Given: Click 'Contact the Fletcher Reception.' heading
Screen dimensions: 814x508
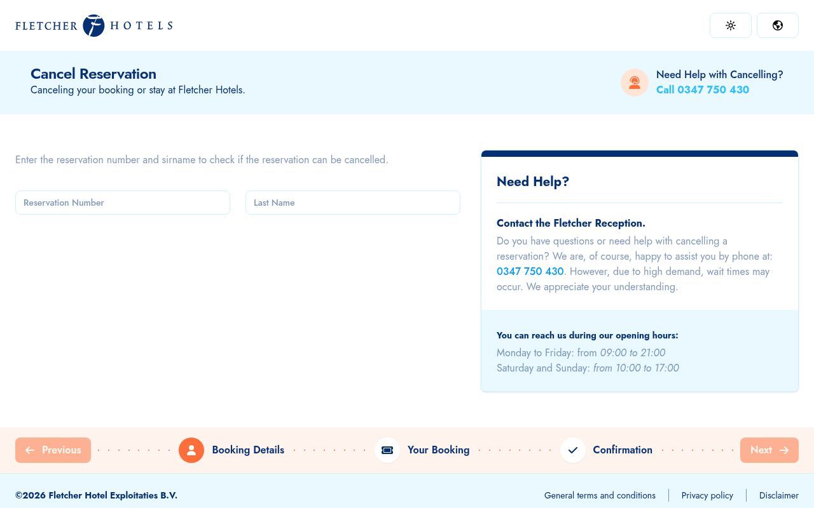Looking at the screenshot, I should click(x=571, y=223).
